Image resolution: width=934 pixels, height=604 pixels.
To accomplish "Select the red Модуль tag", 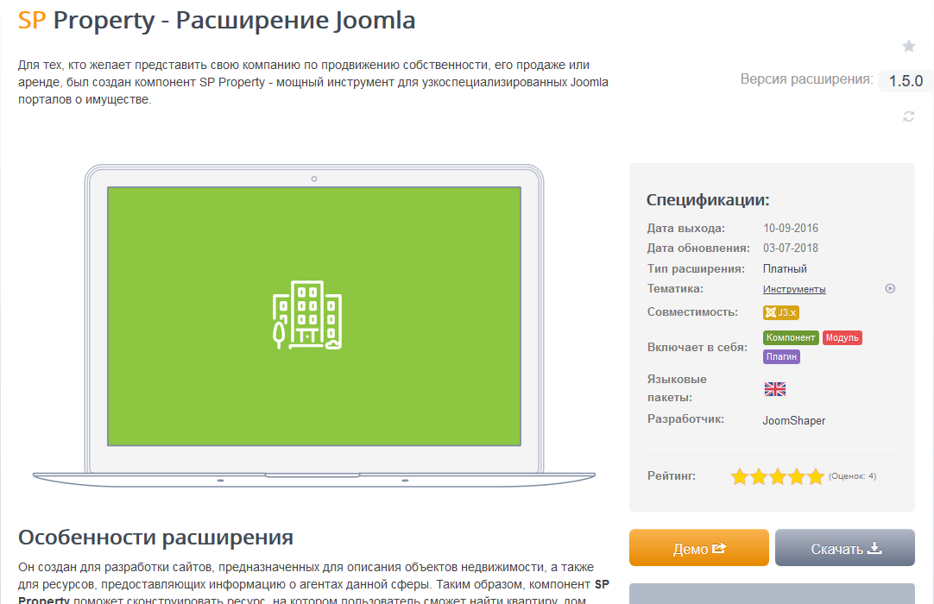I will 842,337.
